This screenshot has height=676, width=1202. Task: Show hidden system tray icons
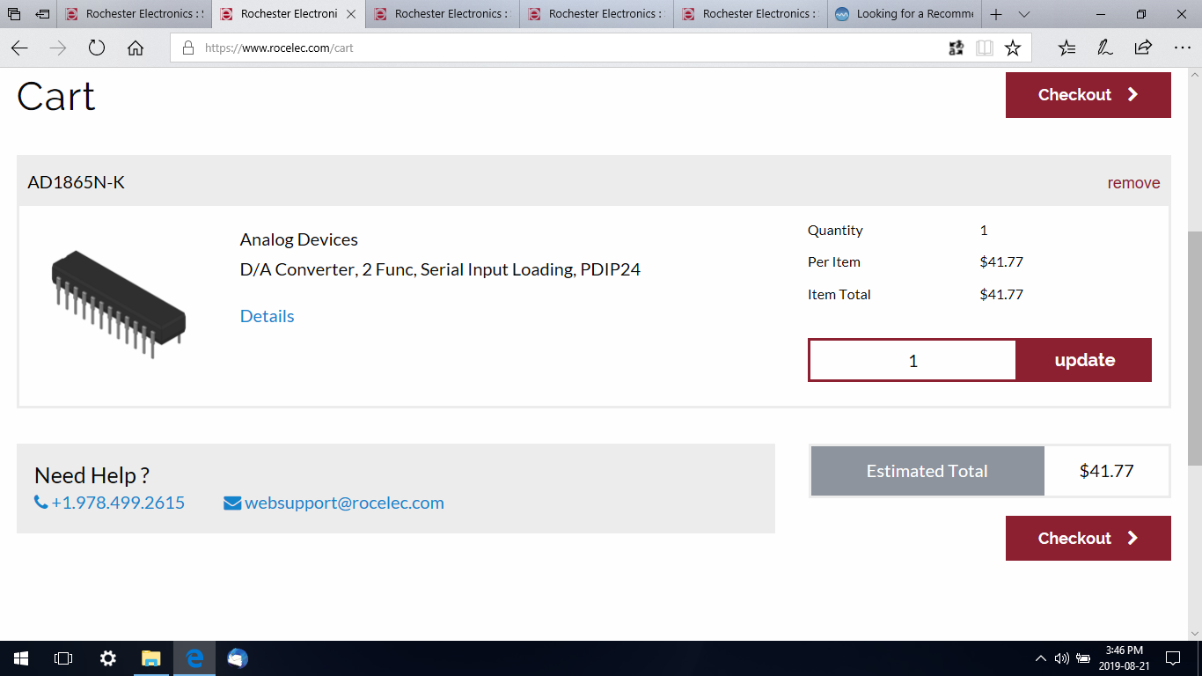click(x=1041, y=658)
